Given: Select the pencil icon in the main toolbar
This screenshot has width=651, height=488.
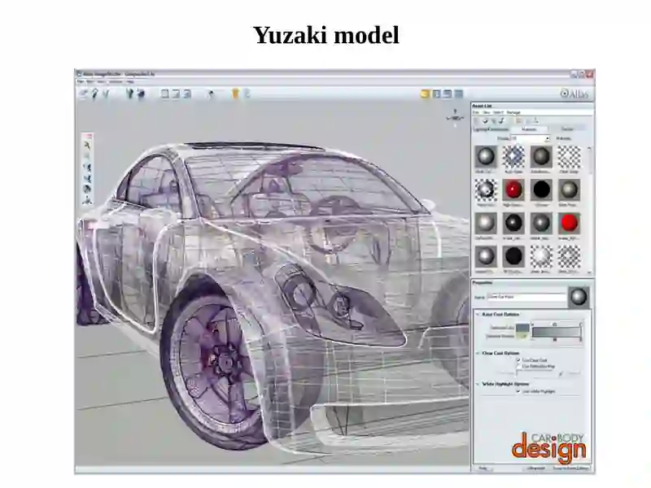Looking at the screenshot, I should (94, 94).
